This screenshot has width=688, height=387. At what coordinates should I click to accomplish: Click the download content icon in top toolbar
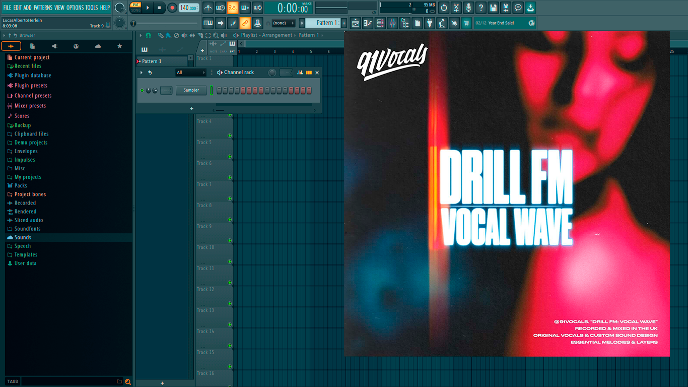click(x=530, y=8)
